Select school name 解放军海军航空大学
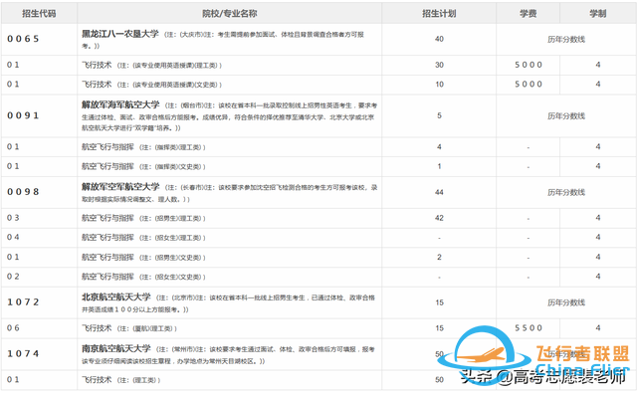637x396 pixels. pos(120,104)
